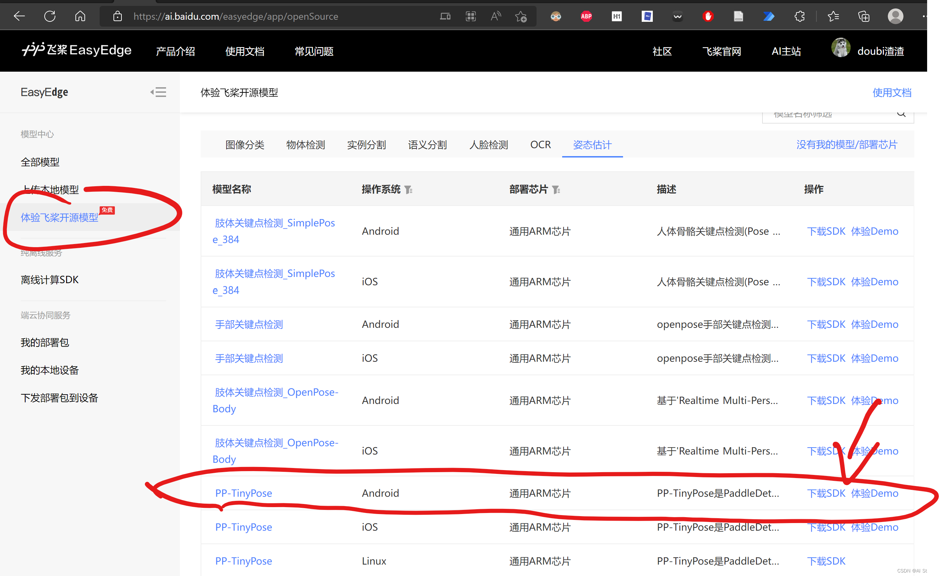Collapse the EasyEdge left sidebar
The width and height of the screenshot is (942, 576).
[x=159, y=92]
